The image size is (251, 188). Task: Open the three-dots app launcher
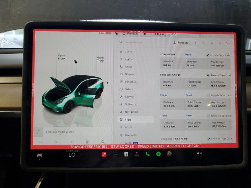(x=115, y=154)
